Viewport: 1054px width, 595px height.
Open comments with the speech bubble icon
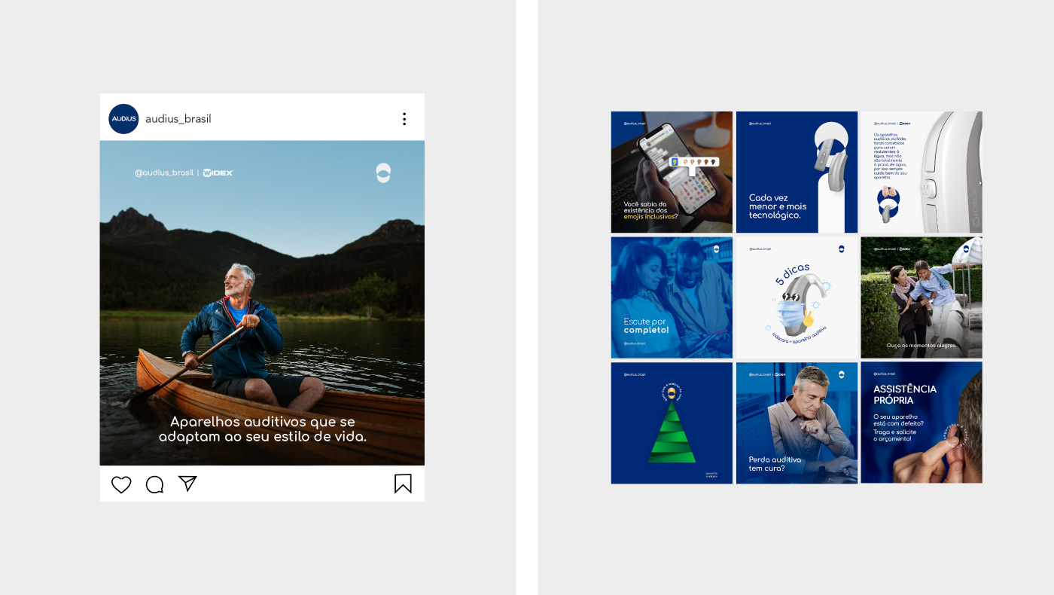(154, 484)
